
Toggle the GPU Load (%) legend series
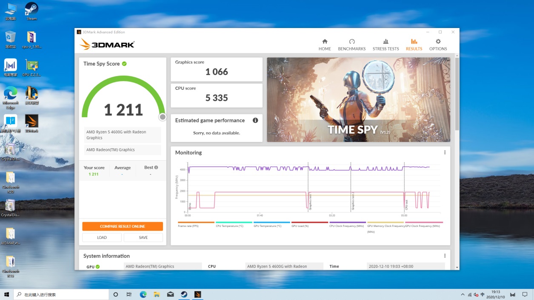click(x=309, y=224)
